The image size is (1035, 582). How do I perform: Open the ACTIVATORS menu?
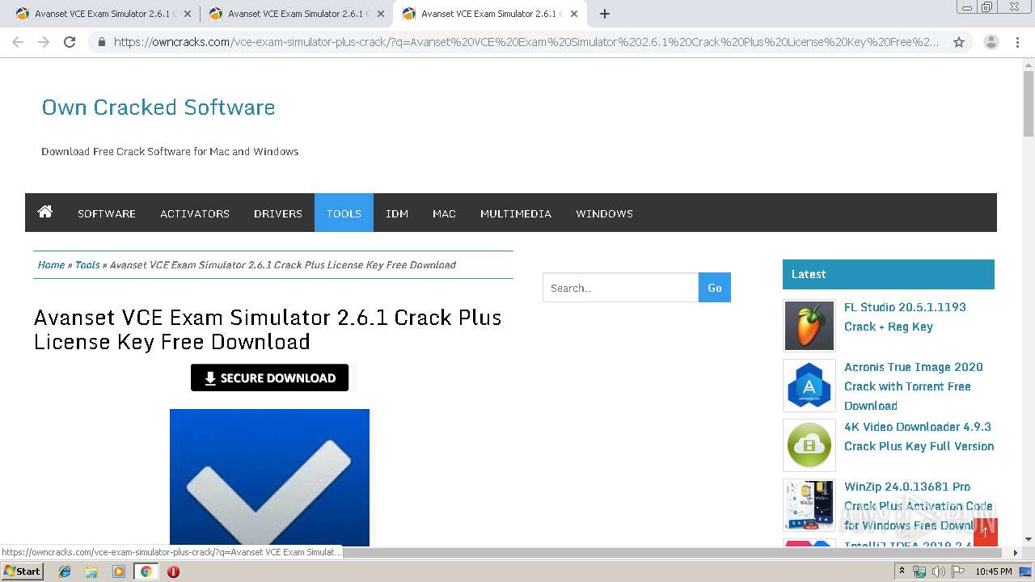[195, 213]
